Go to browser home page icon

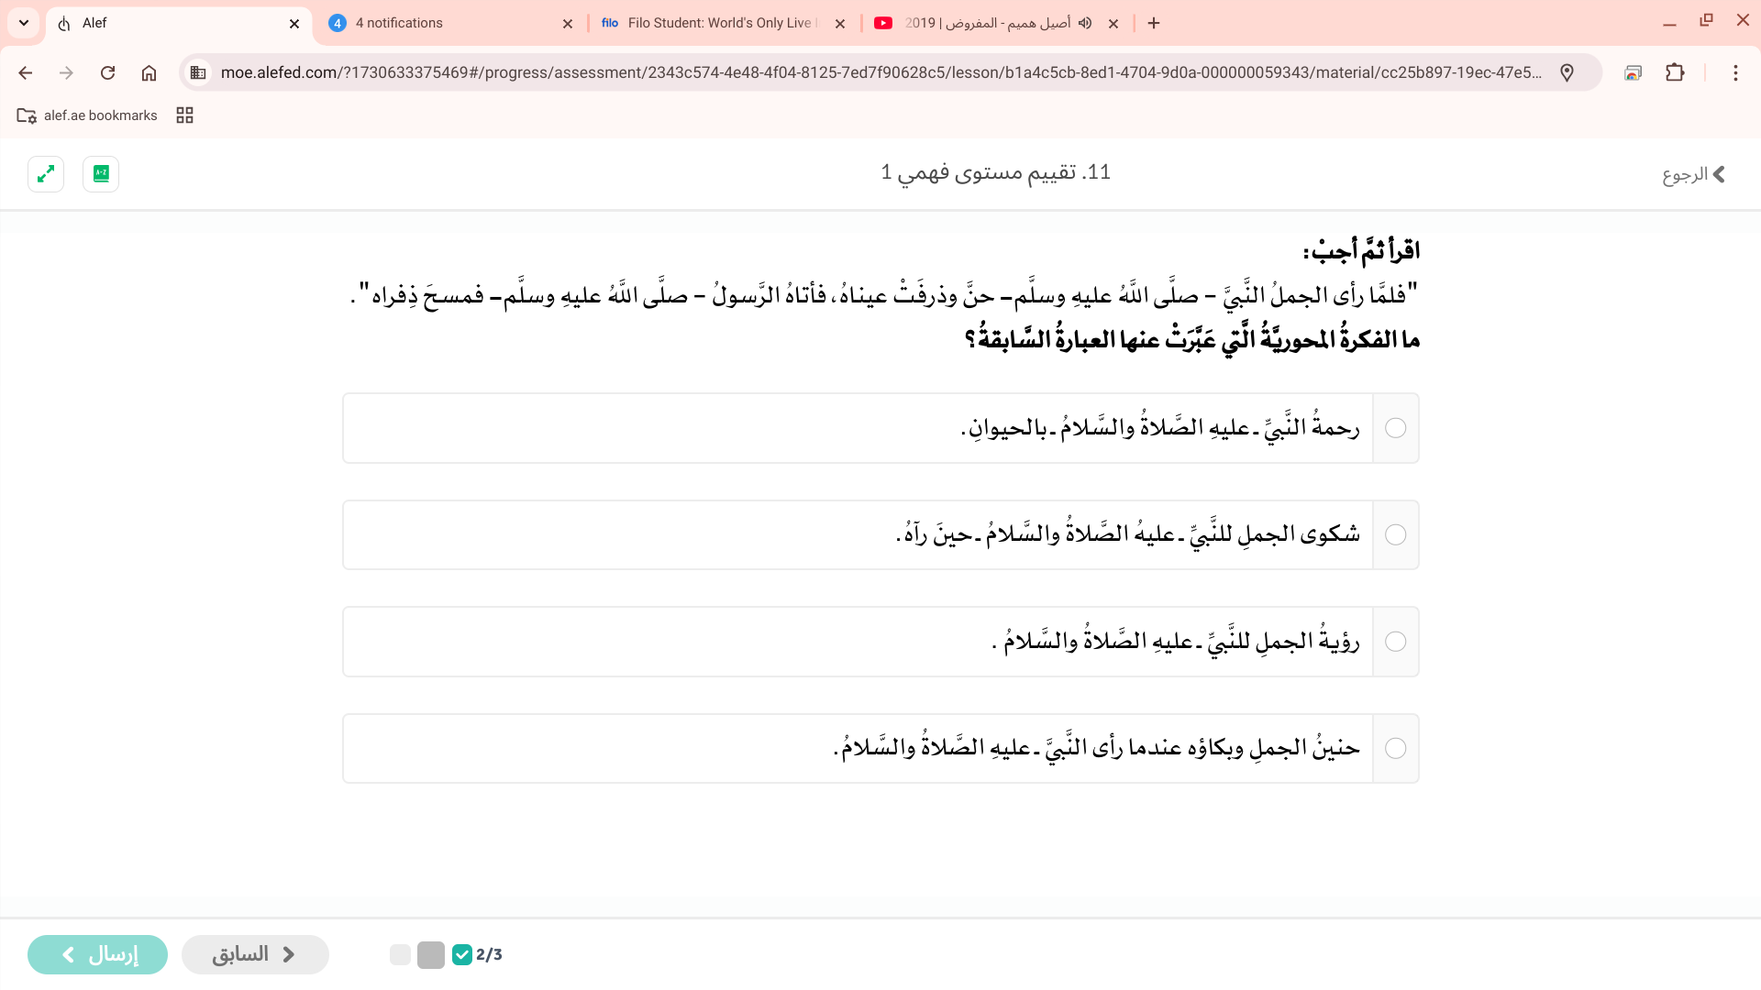pos(149,72)
